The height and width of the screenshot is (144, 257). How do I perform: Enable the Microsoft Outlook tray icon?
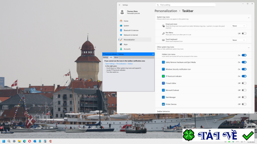coord(244,90)
